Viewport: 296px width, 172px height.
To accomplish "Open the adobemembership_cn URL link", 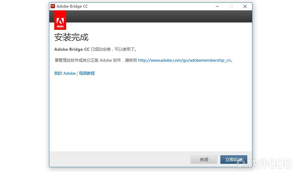I will pos(184,60).
